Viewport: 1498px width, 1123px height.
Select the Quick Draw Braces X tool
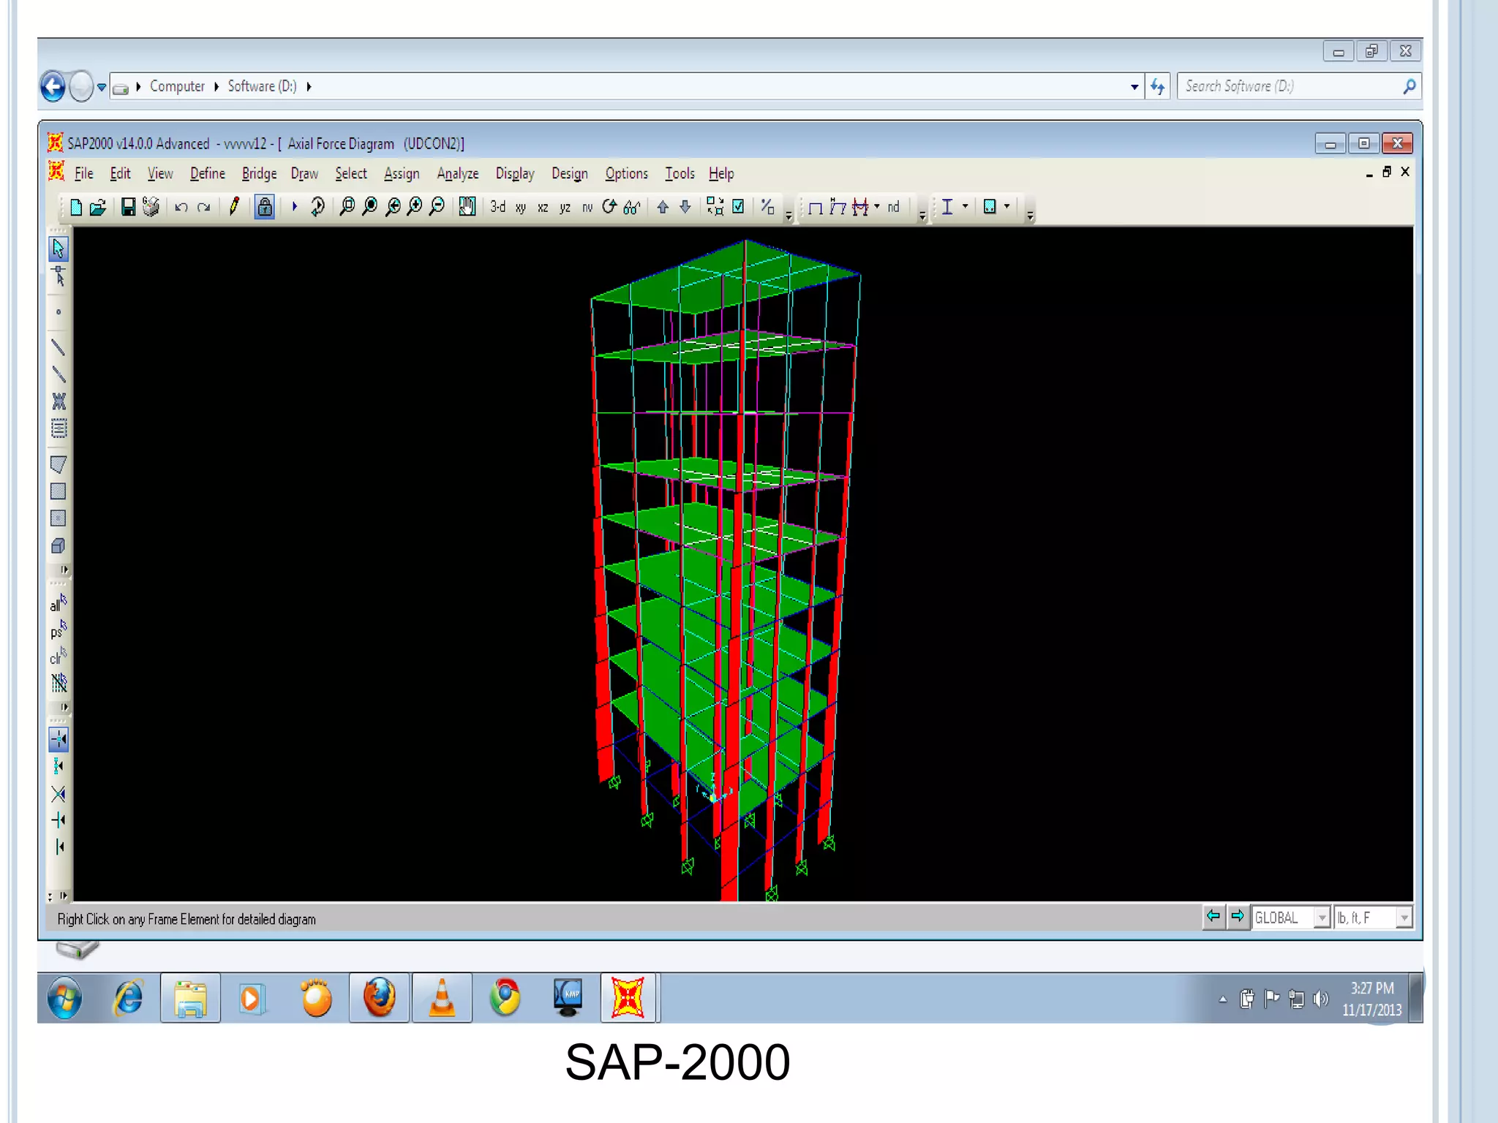coord(59,401)
